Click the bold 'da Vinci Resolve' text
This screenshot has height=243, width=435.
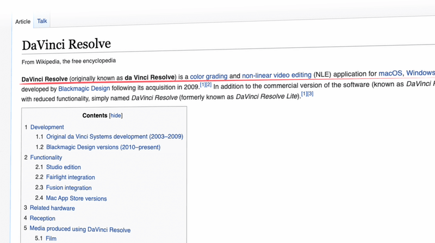click(x=150, y=77)
